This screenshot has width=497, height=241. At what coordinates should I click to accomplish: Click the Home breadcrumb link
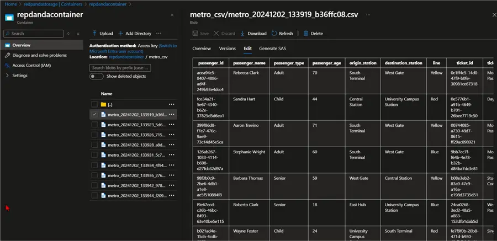11,4
